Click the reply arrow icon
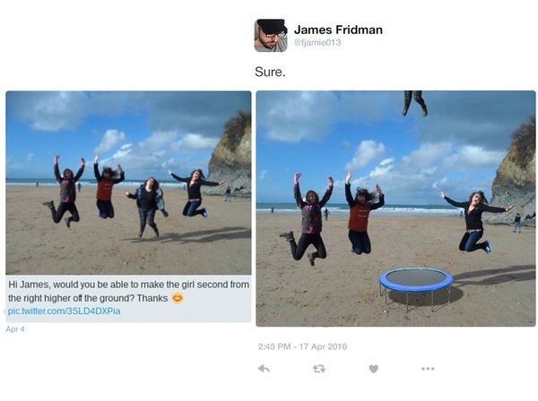 point(264,369)
